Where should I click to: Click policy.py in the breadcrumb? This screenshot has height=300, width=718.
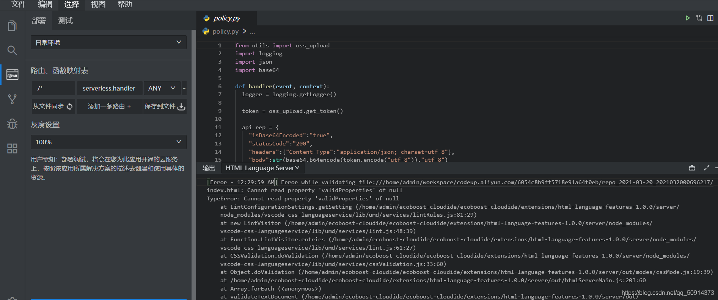click(225, 31)
